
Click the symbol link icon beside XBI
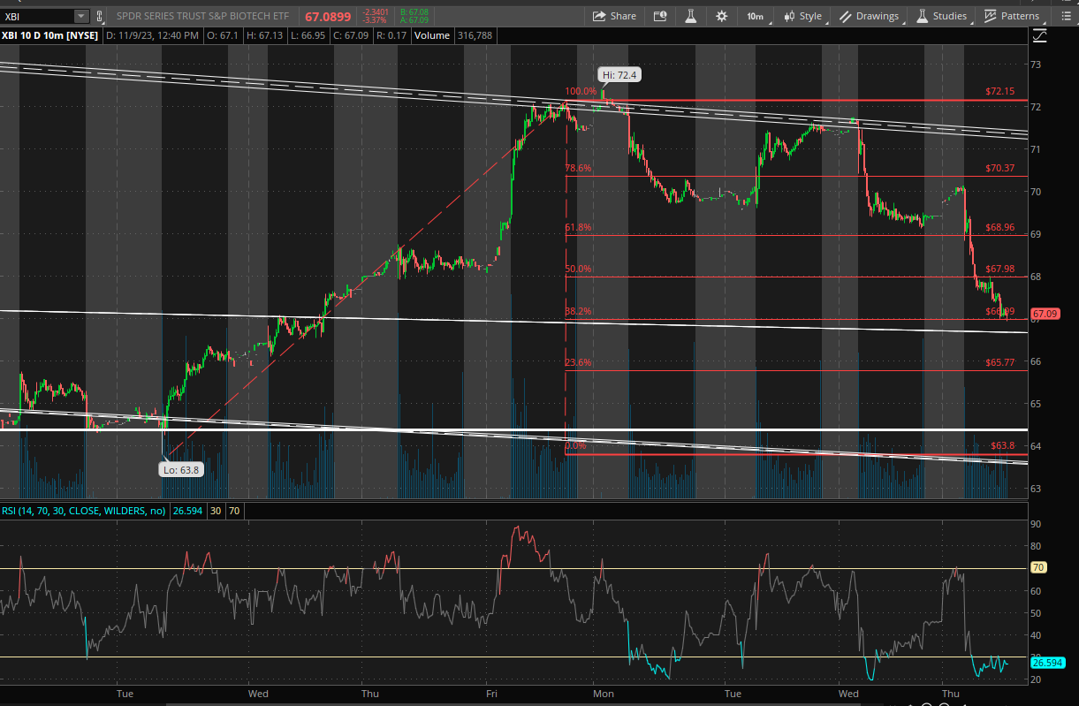click(99, 16)
